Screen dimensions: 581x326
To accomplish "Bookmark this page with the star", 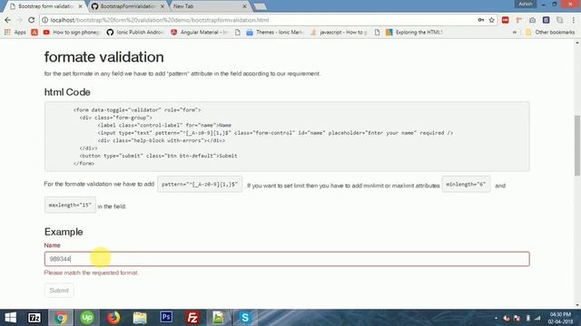I will coord(491,20).
